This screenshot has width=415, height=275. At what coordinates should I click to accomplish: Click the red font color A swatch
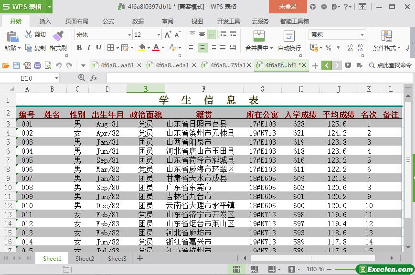click(156, 48)
